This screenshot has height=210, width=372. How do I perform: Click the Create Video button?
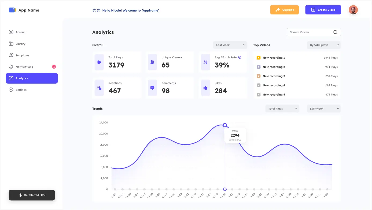tap(323, 10)
